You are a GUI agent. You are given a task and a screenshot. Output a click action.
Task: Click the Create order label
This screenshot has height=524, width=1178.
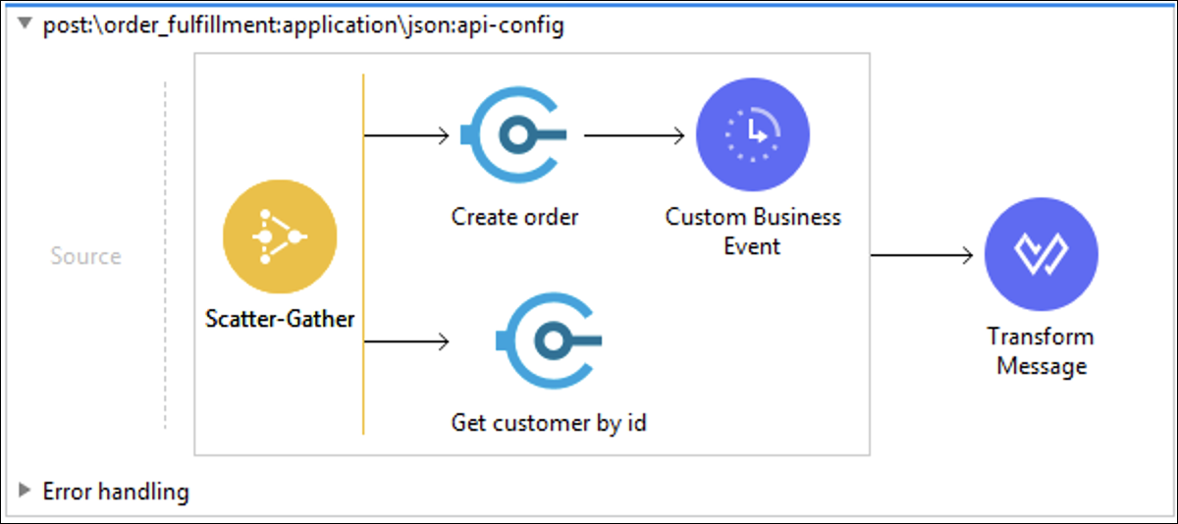point(515,217)
